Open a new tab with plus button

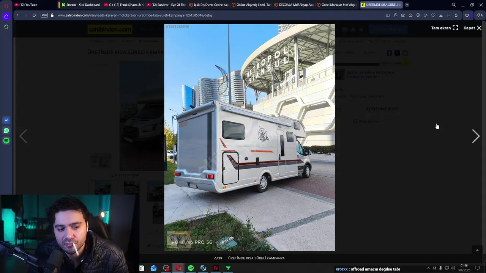coord(407,5)
